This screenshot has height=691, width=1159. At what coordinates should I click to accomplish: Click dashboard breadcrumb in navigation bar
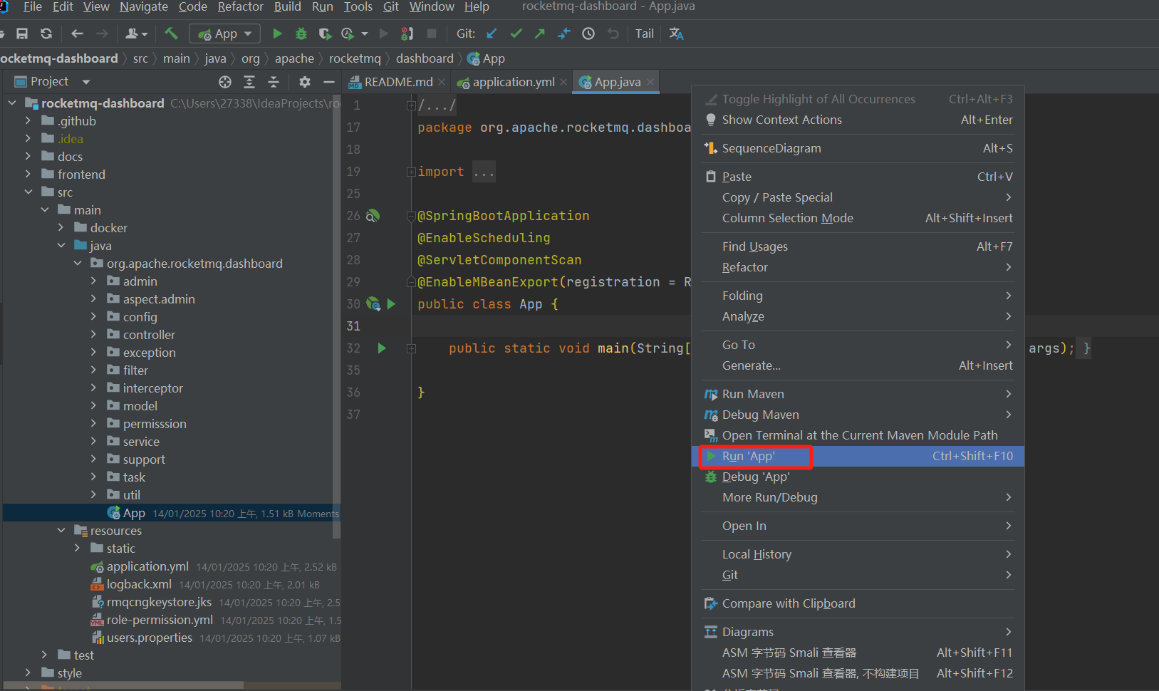click(425, 58)
